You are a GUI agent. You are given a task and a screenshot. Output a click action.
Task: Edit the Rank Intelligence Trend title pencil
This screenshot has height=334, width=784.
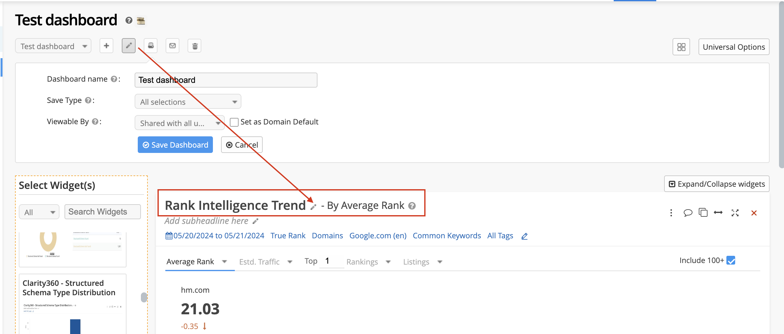pyautogui.click(x=313, y=206)
